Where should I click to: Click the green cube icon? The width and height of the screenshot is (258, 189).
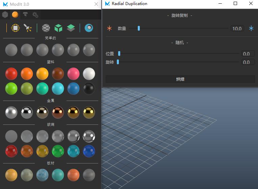58,28
